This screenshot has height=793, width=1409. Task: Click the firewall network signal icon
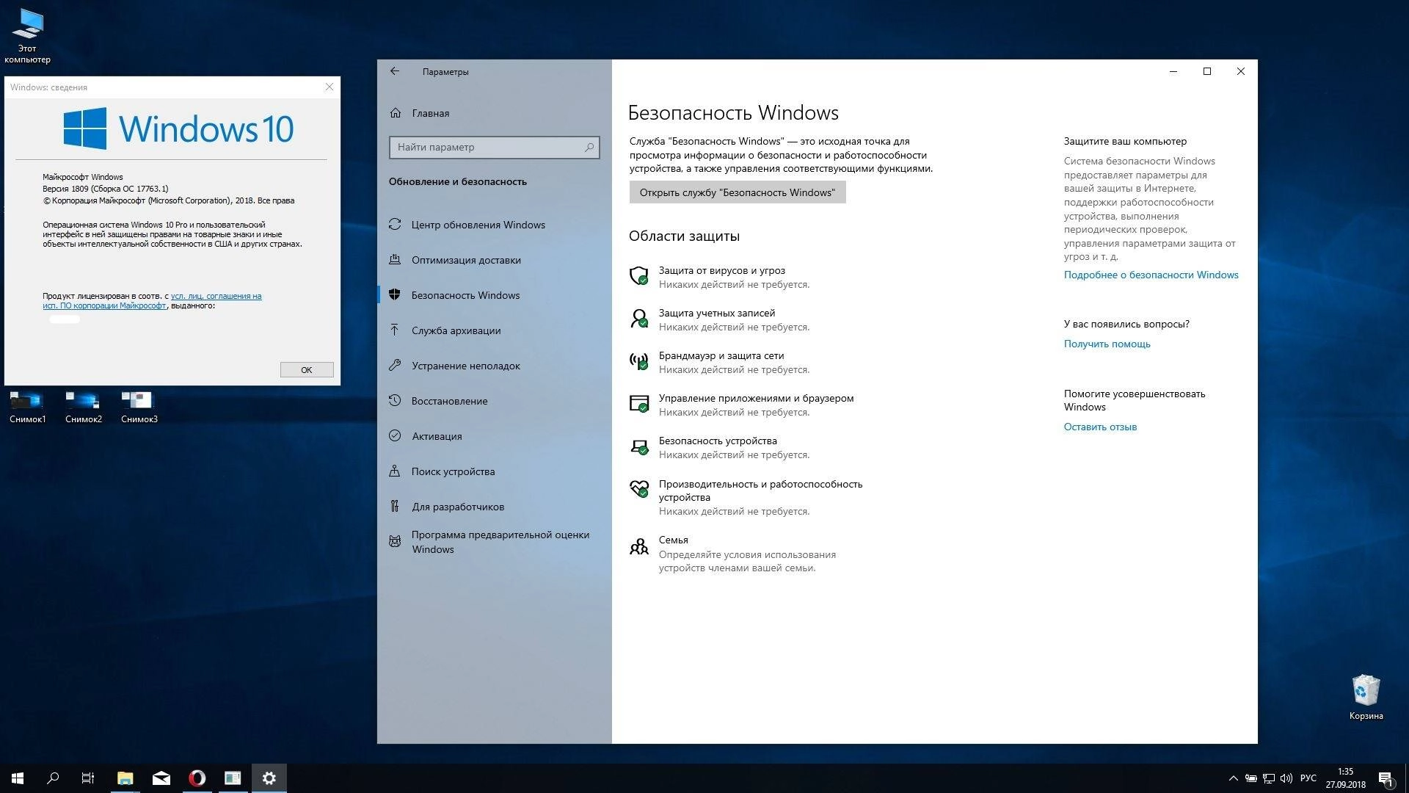638,361
